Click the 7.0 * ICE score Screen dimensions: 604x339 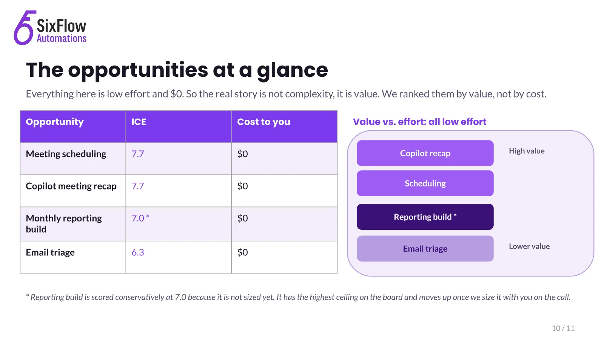pyautogui.click(x=140, y=218)
